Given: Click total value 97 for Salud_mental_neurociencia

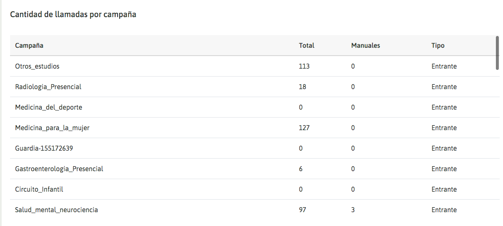Looking at the screenshot, I should [303, 210].
